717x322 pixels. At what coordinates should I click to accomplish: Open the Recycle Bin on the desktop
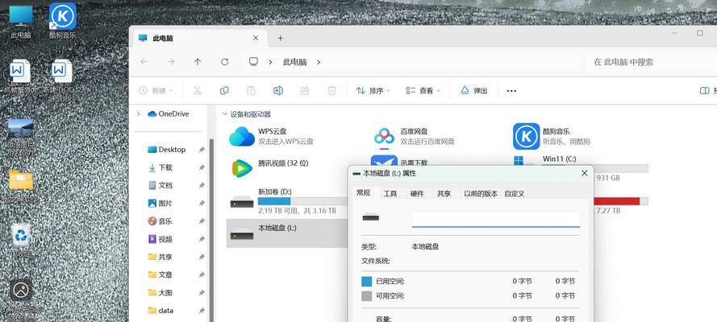[21, 240]
